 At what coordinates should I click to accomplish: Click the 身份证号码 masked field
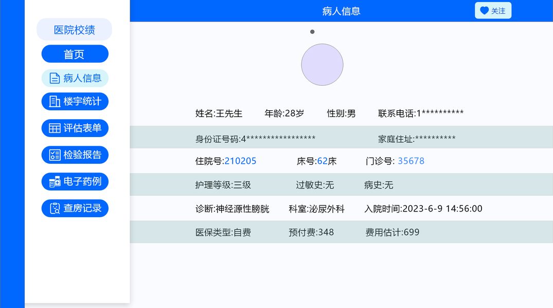255,139
